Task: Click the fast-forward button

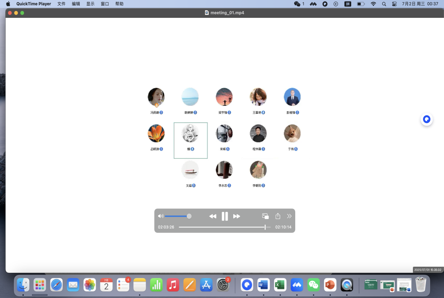Action: [x=237, y=216]
